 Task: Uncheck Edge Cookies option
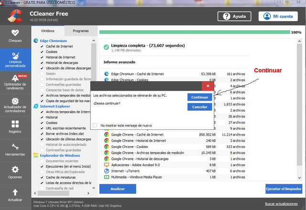coord(42,52)
